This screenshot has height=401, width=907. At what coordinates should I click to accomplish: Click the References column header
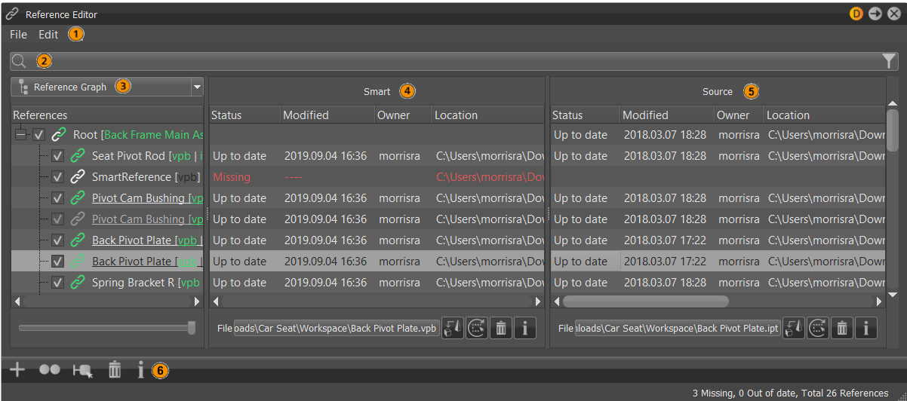[x=107, y=115]
